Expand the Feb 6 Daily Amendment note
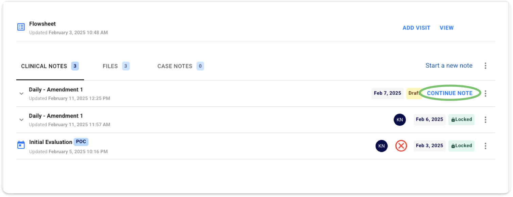The height and width of the screenshot is (197, 513). (x=21, y=120)
